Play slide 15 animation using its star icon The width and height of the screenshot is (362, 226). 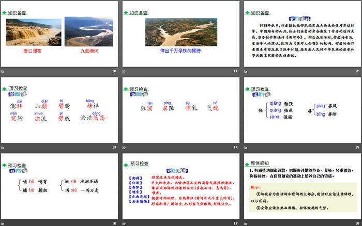point(245,147)
